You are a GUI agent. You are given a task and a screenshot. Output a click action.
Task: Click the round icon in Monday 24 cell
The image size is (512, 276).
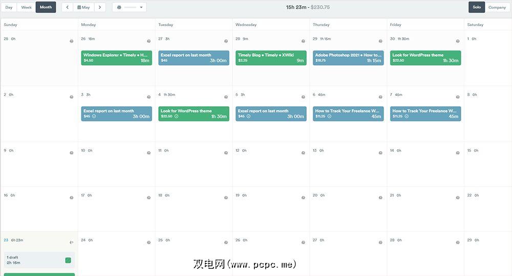pyautogui.click(x=149, y=242)
